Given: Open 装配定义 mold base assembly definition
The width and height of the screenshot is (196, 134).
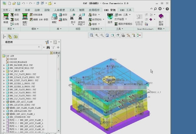Looking at the screenshot, I should [x=25, y=19].
